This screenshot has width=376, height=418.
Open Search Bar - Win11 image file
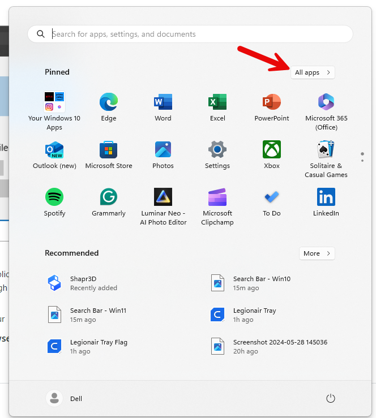click(x=87, y=315)
